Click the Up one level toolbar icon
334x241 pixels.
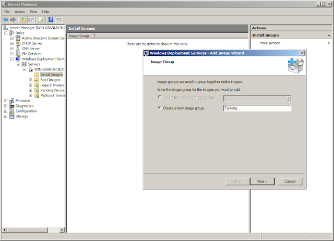point(23,20)
